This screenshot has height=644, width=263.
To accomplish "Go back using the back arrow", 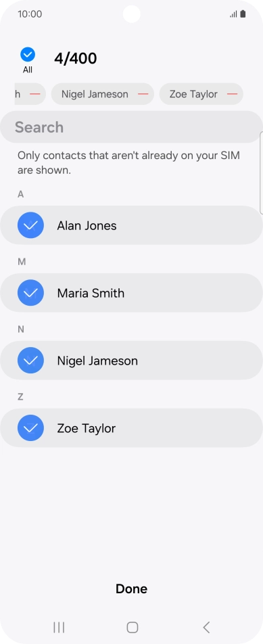I will 206,627.
